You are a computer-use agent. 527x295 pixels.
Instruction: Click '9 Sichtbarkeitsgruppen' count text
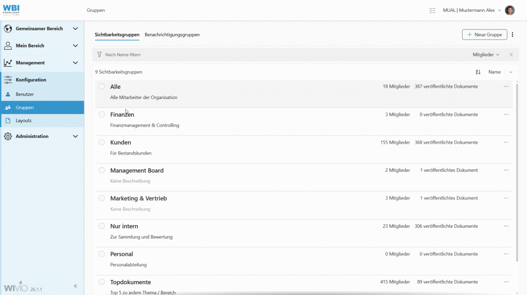pos(119,72)
